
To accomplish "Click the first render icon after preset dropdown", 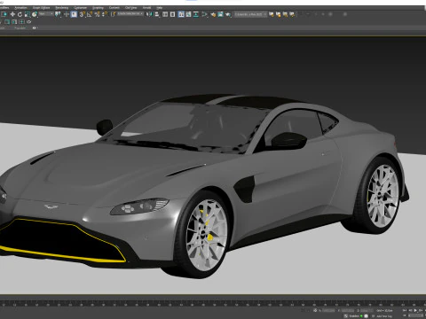I will 272,14.
